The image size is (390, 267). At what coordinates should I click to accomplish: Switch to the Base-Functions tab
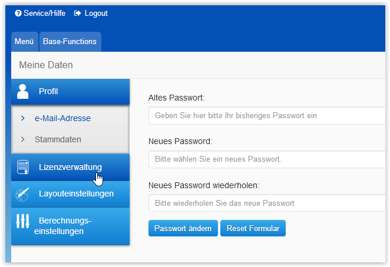point(70,42)
